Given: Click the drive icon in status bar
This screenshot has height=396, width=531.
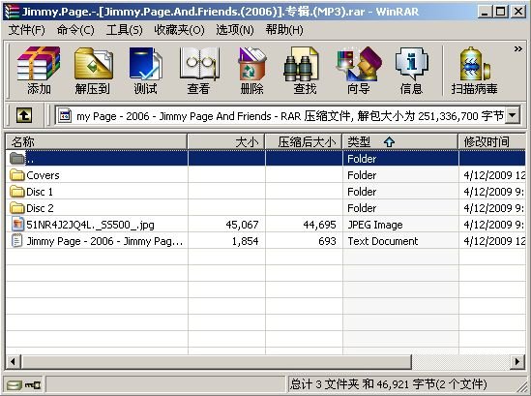Looking at the screenshot, I should (15, 384).
